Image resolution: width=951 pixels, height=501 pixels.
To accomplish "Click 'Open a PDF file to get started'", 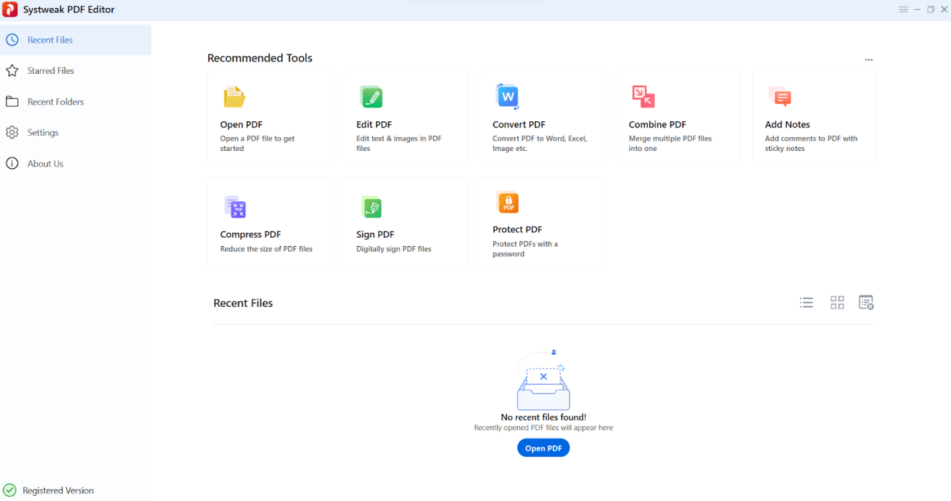I will click(x=258, y=143).
